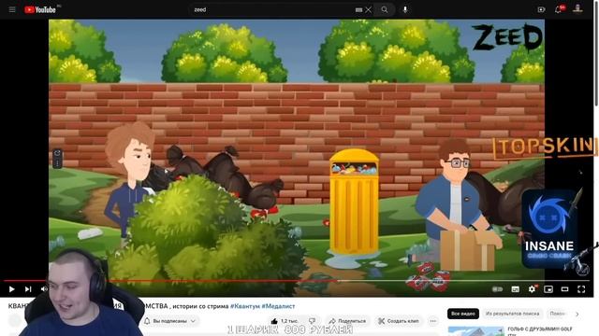The height and width of the screenshot is (336, 599).
Task: Open the notifications bell
Action: point(559,9)
